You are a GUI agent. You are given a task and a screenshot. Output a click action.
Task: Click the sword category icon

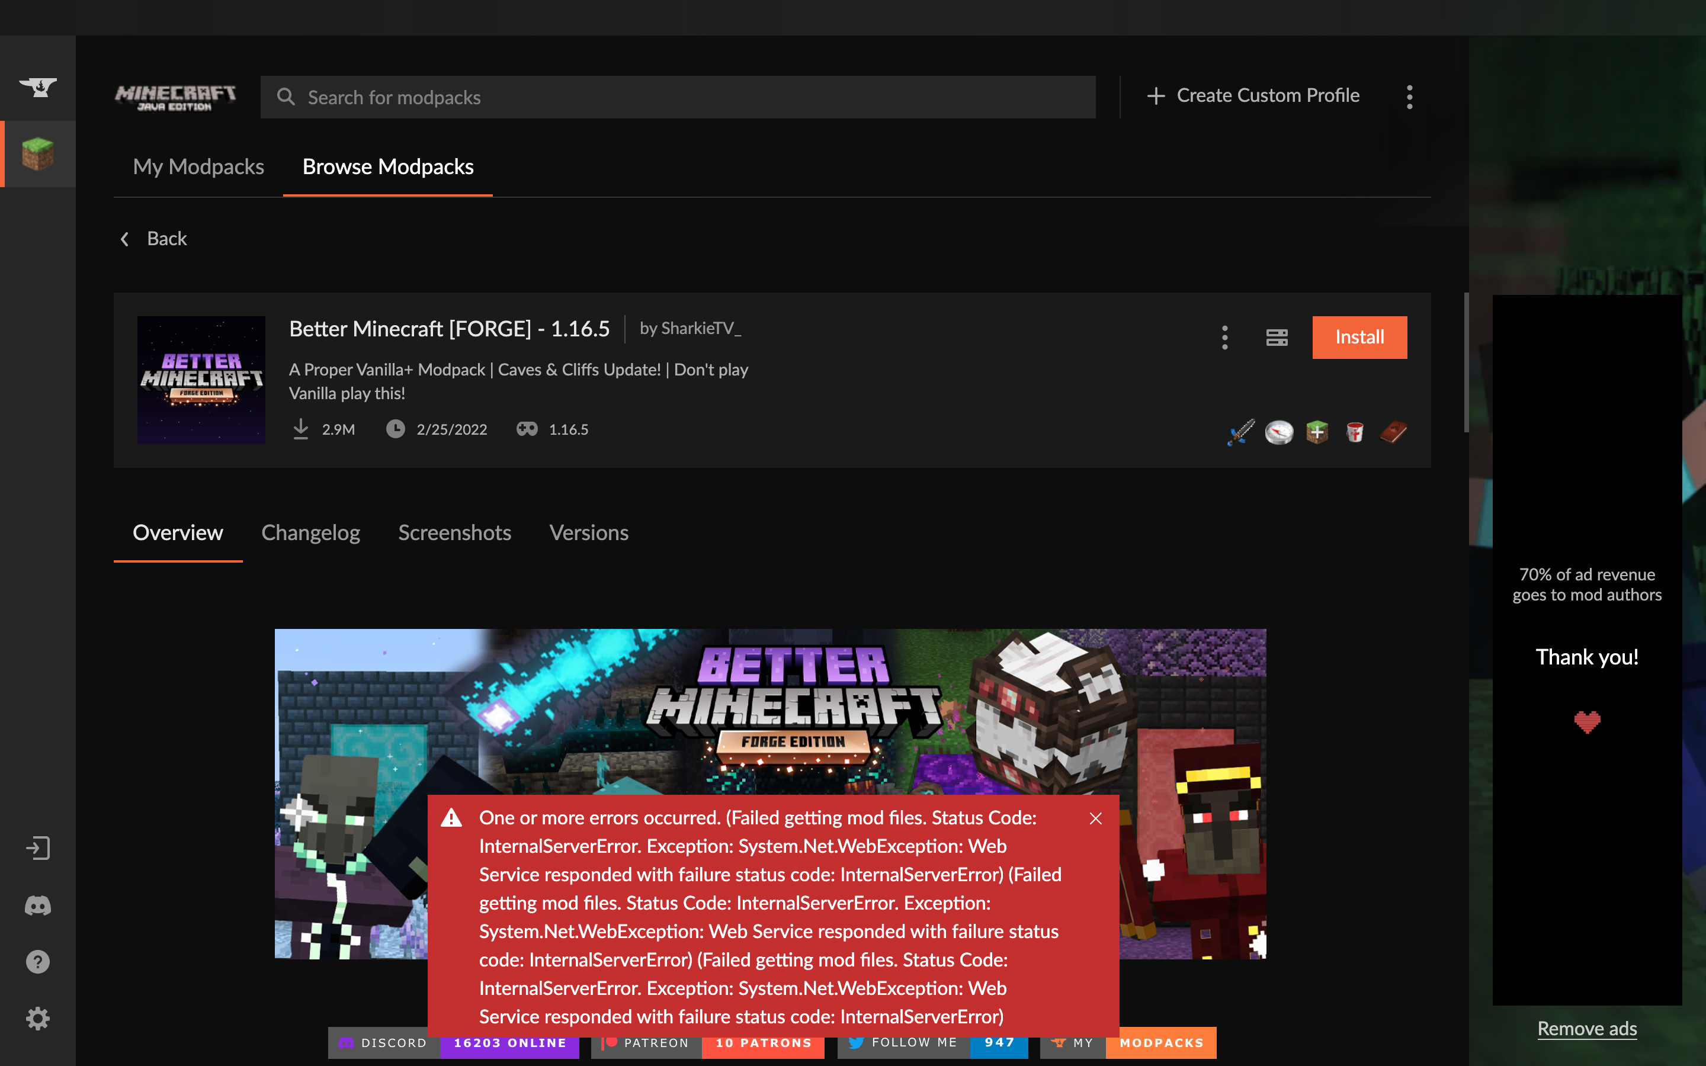1241,432
